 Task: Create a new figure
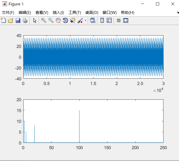[x=3, y=21]
